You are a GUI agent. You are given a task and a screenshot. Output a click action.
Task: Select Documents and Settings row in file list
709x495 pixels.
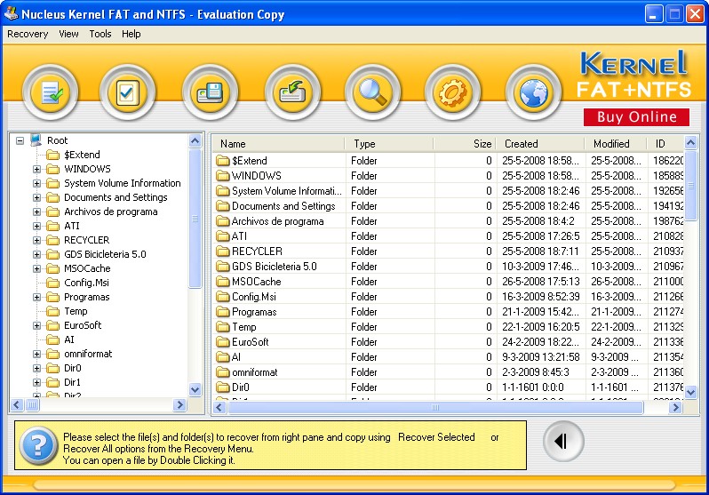(x=448, y=206)
